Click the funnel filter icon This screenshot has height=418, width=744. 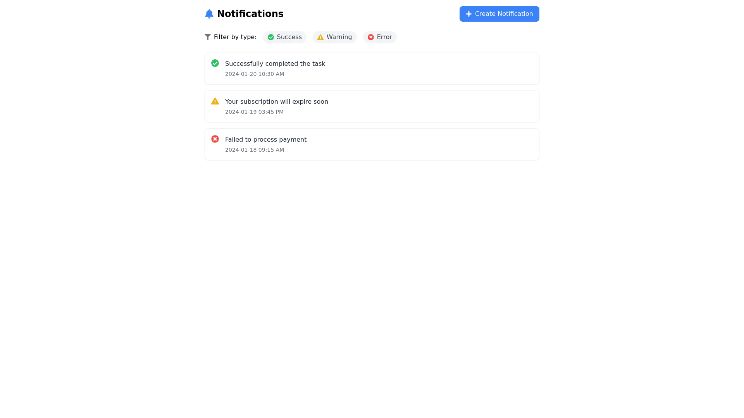[x=208, y=37]
